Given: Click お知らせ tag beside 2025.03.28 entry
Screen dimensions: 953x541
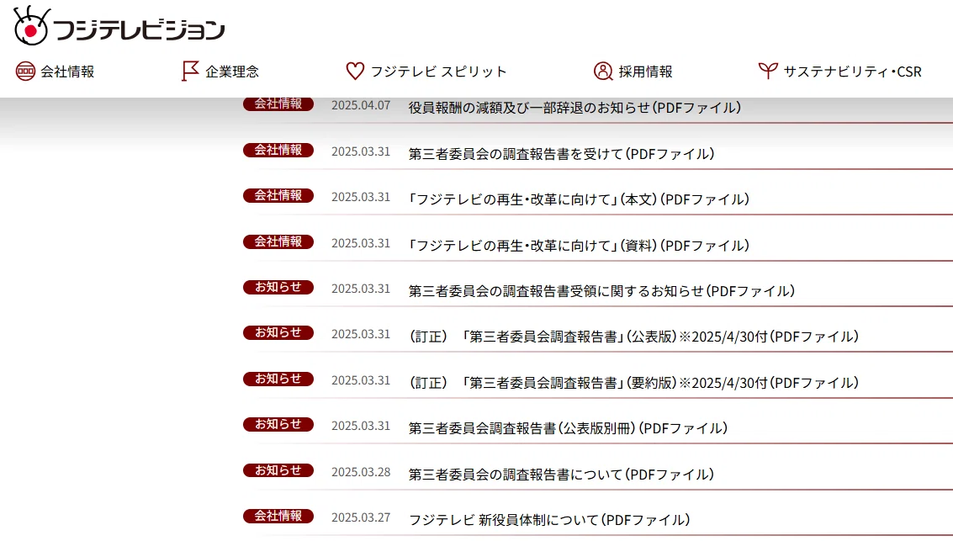Looking at the screenshot, I should (x=278, y=470).
